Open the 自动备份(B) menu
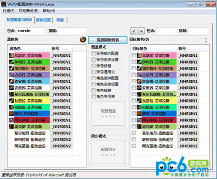217x179 pixels. point(29,11)
